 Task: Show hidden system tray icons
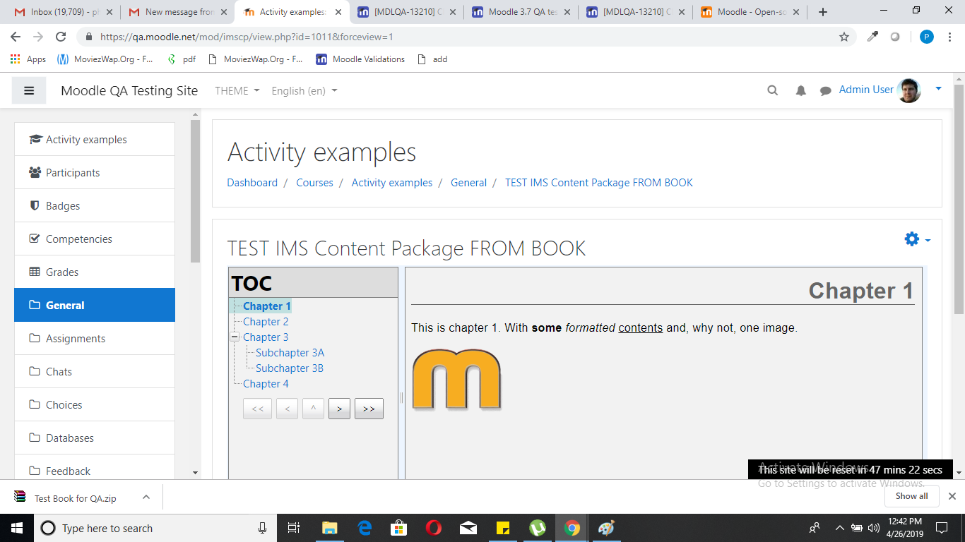[x=840, y=528]
